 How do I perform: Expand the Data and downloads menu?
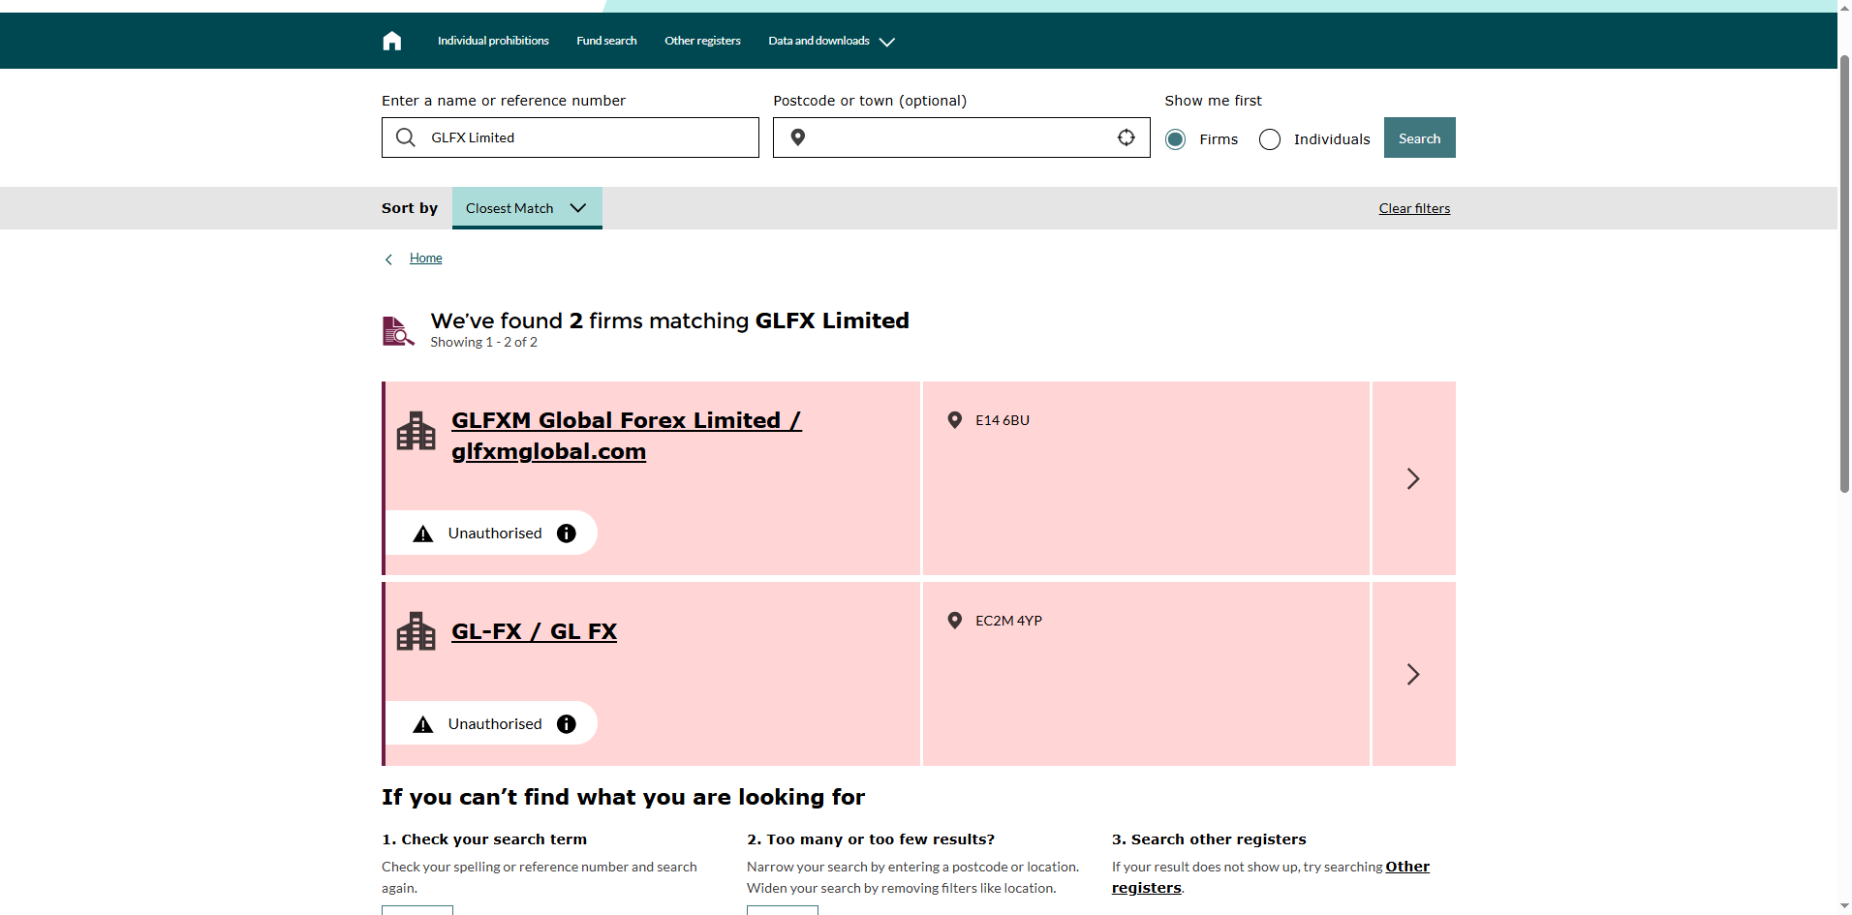831,41
